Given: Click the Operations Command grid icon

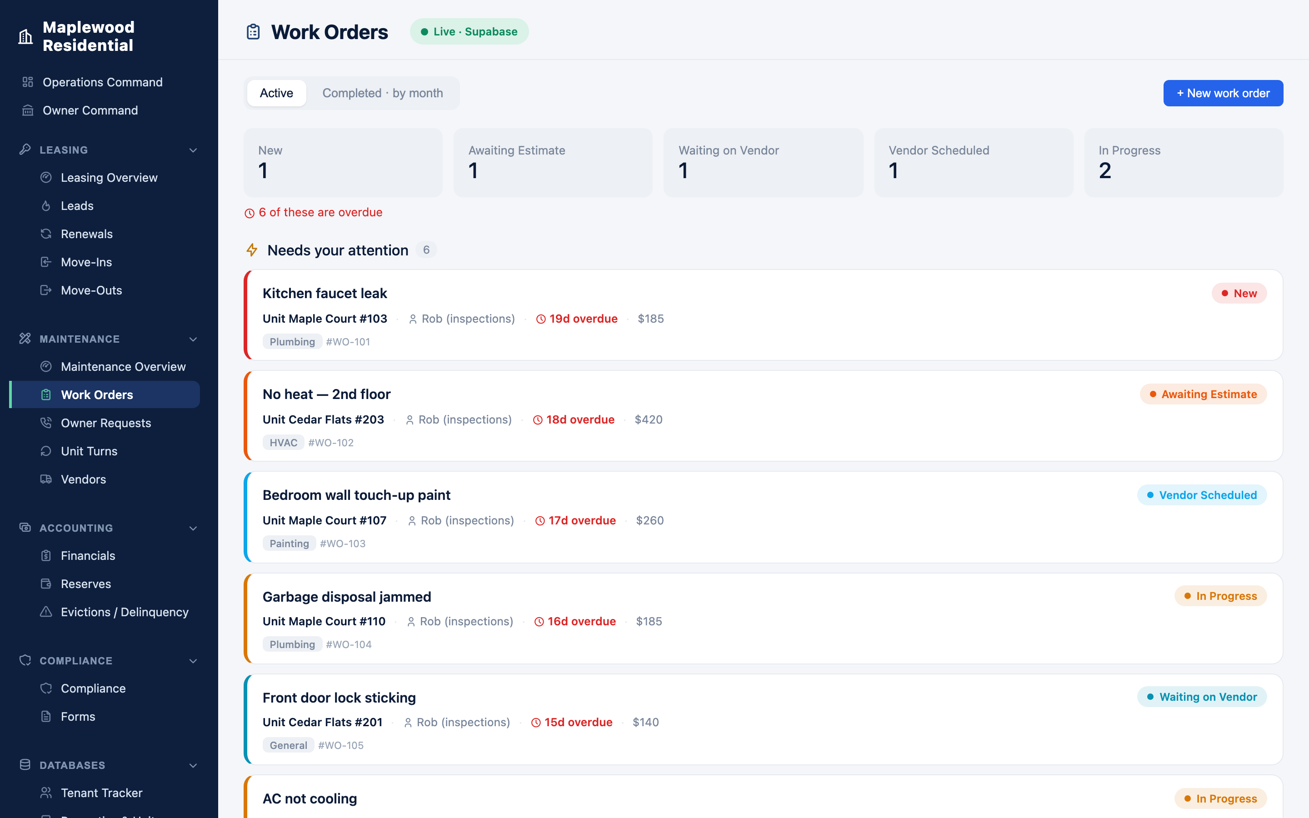Looking at the screenshot, I should coord(28,82).
